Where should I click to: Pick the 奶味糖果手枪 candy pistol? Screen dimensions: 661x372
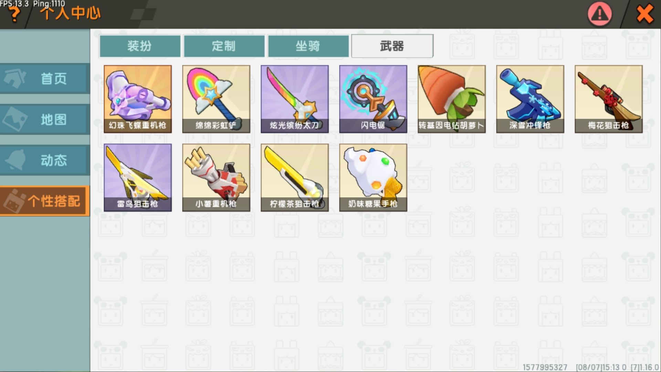[x=373, y=177]
